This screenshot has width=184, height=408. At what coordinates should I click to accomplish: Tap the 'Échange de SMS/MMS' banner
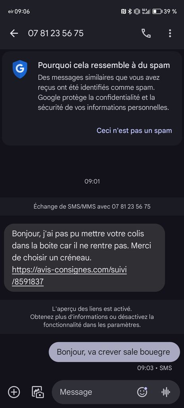[92, 207]
